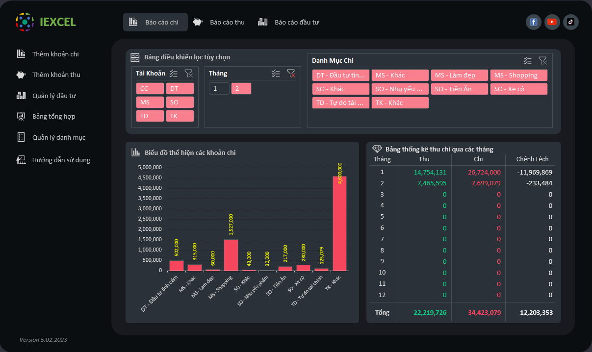The height and width of the screenshot is (352, 592).
Task: Toggle the CC account slicer item
Action: pyautogui.click(x=150, y=89)
